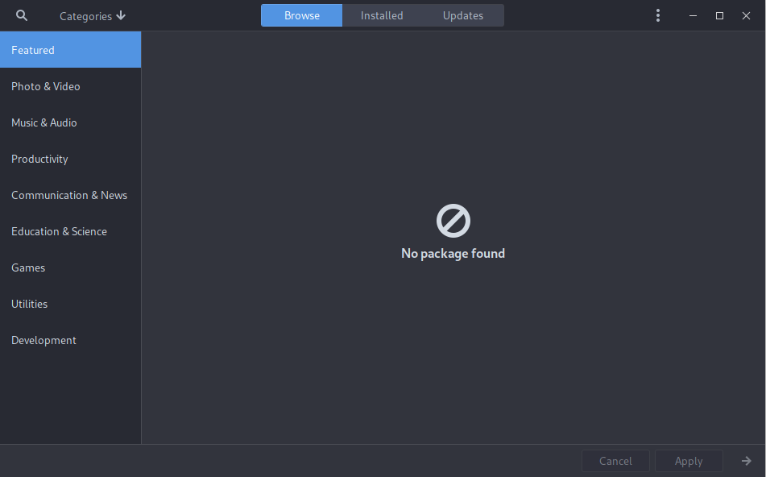Choose the Music & Audio category

(x=70, y=122)
